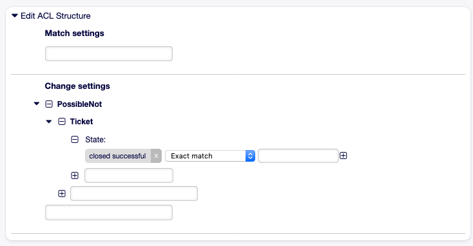Select the PossibleNot tree item label

tap(80, 104)
